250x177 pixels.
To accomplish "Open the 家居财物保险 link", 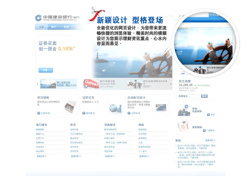I will click(145, 147).
